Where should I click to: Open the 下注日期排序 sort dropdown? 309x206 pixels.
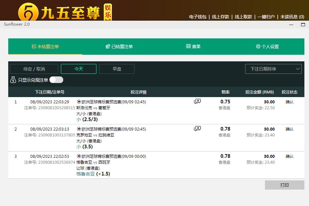tap(273, 69)
